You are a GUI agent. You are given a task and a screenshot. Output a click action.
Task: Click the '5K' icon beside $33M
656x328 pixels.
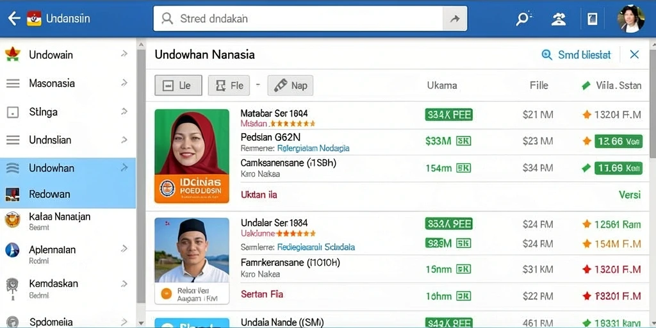click(463, 141)
